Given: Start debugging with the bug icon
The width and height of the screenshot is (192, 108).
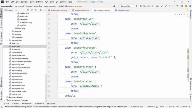Looking at the screenshot, I should [x=141, y=6].
